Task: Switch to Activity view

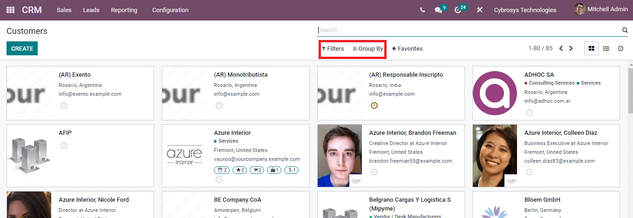Action: [620, 48]
